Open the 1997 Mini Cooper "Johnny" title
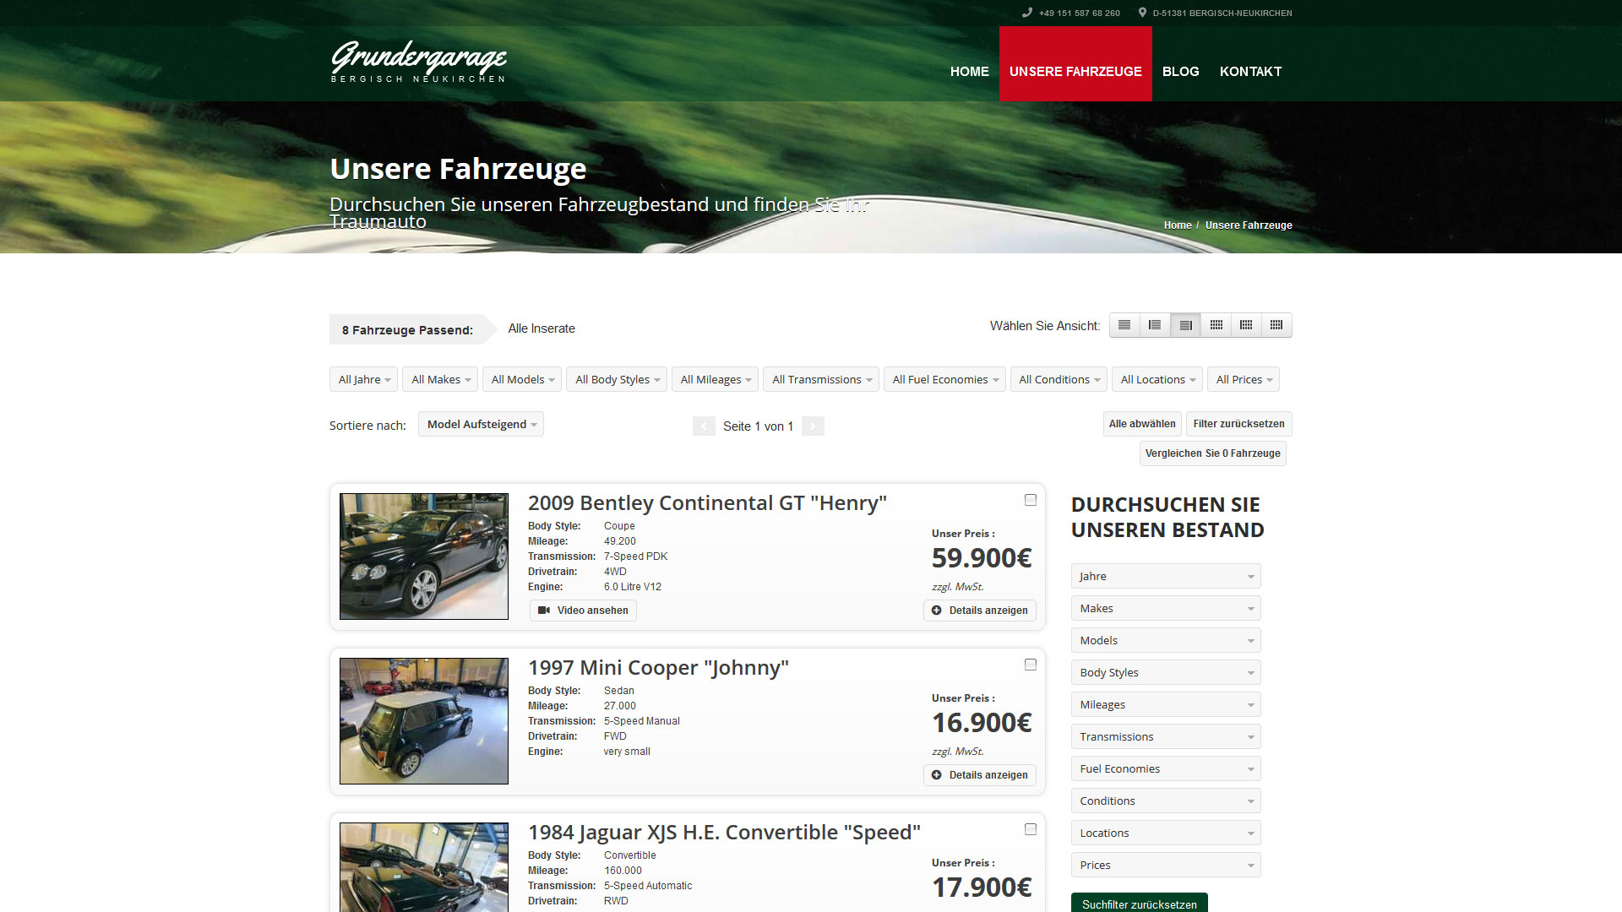The height and width of the screenshot is (912, 1622). pyautogui.click(x=658, y=668)
